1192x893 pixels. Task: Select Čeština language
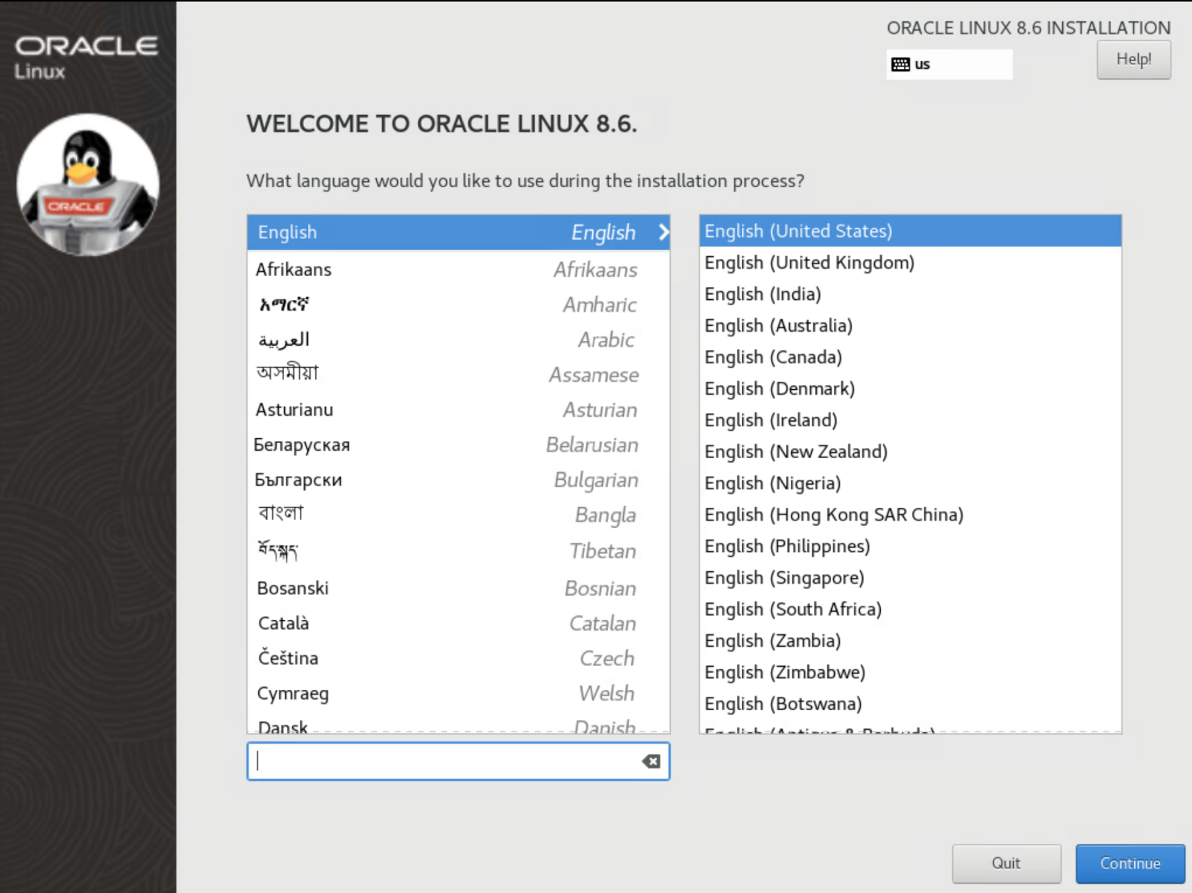pyautogui.click(x=458, y=658)
